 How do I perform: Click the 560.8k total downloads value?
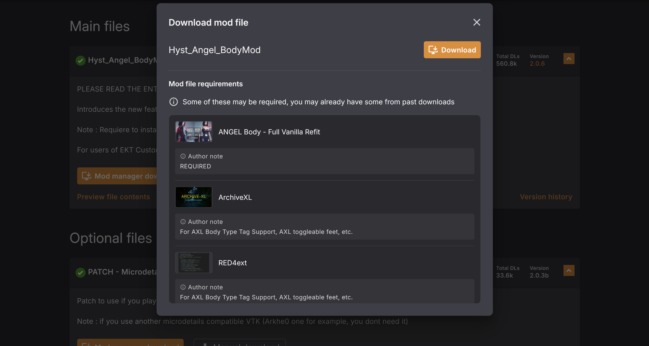pos(506,64)
